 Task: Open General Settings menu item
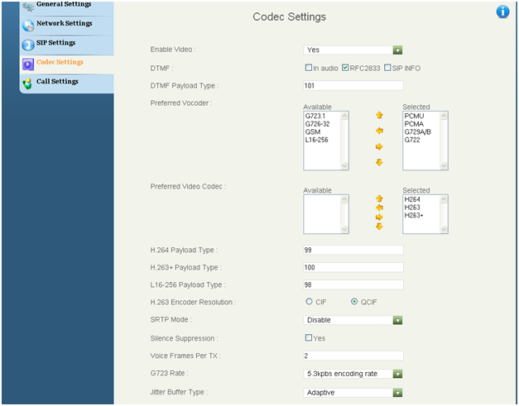tap(64, 4)
